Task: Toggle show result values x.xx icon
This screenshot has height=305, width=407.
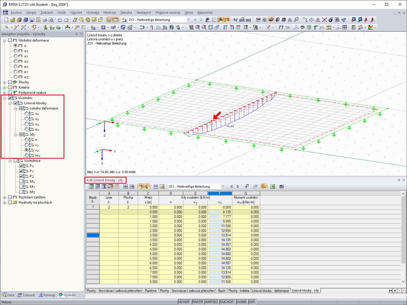Action: click(227, 20)
